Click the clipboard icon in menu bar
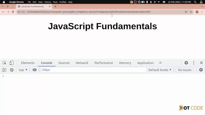The width and height of the screenshot is (205, 115). pyautogui.click(x=139, y=2)
